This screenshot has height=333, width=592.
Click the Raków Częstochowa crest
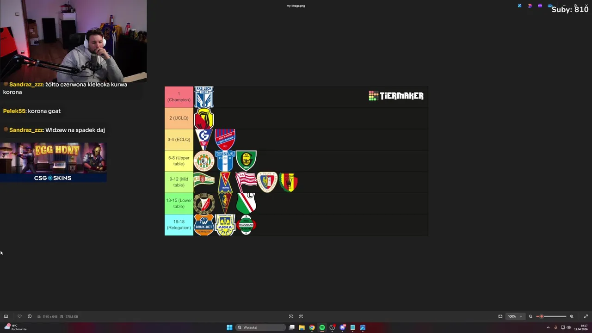(225, 140)
